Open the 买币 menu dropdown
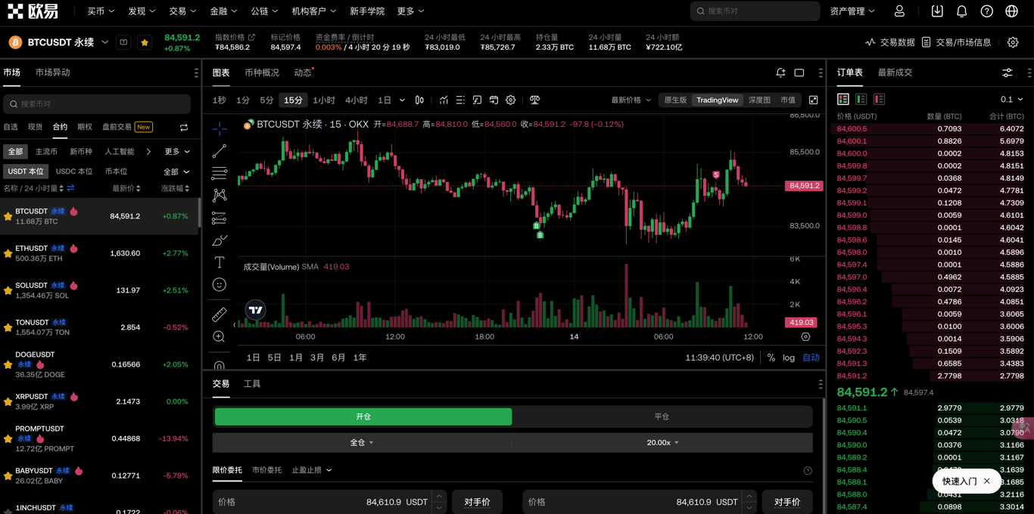Screen dimensions: 1034x514 pyautogui.click(x=101, y=11)
